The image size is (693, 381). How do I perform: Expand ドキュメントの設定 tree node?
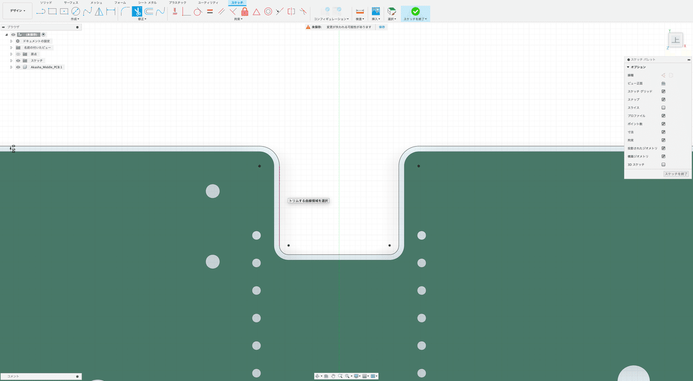11,42
